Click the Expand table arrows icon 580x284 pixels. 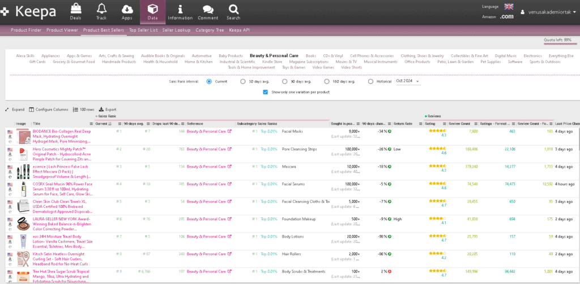(7, 110)
